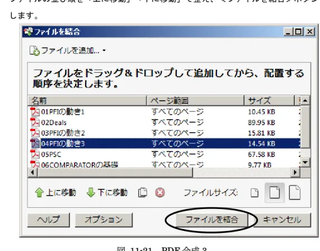
Task: Select the large file size option
Action: click(x=295, y=192)
